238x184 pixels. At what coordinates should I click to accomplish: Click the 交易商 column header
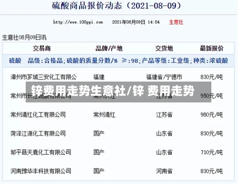point(42,48)
